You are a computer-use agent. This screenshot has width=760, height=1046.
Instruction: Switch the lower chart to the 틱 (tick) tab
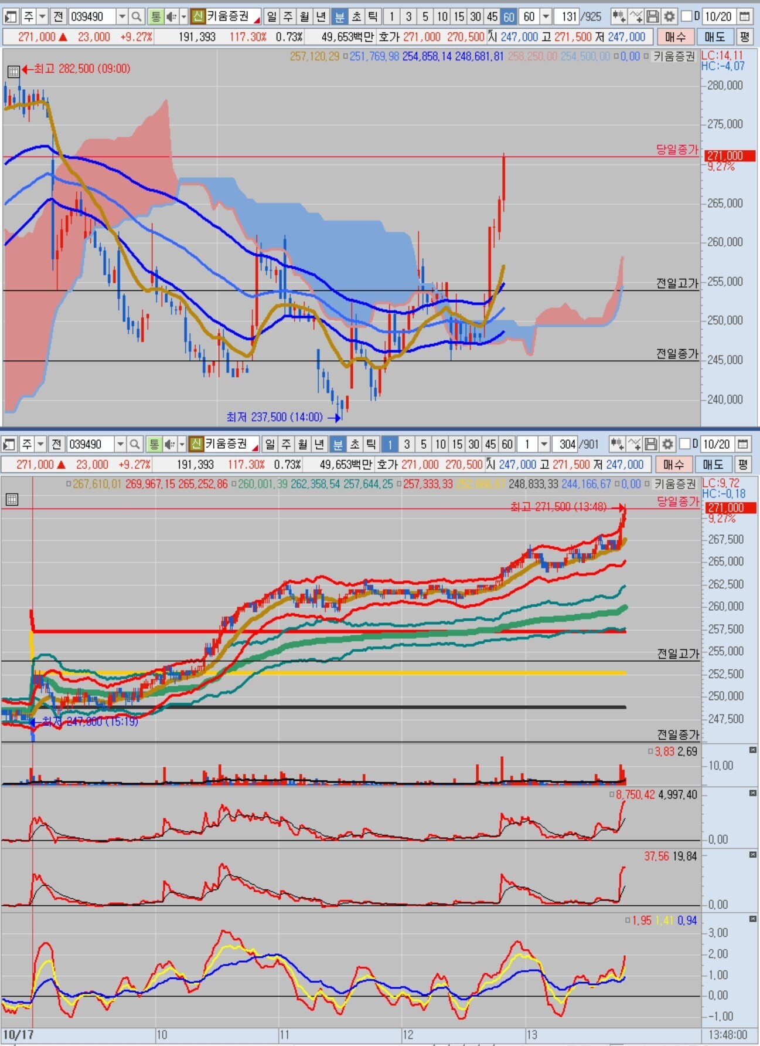point(371,444)
